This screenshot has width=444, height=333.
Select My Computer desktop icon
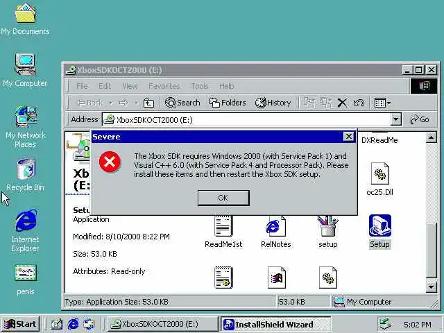pyautogui.click(x=25, y=70)
